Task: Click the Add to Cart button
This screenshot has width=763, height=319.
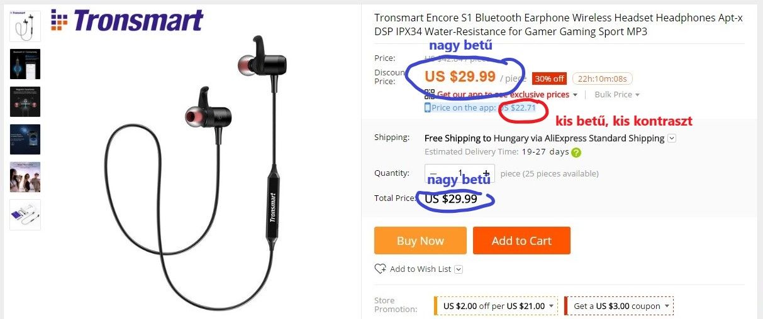Action: 521,241
